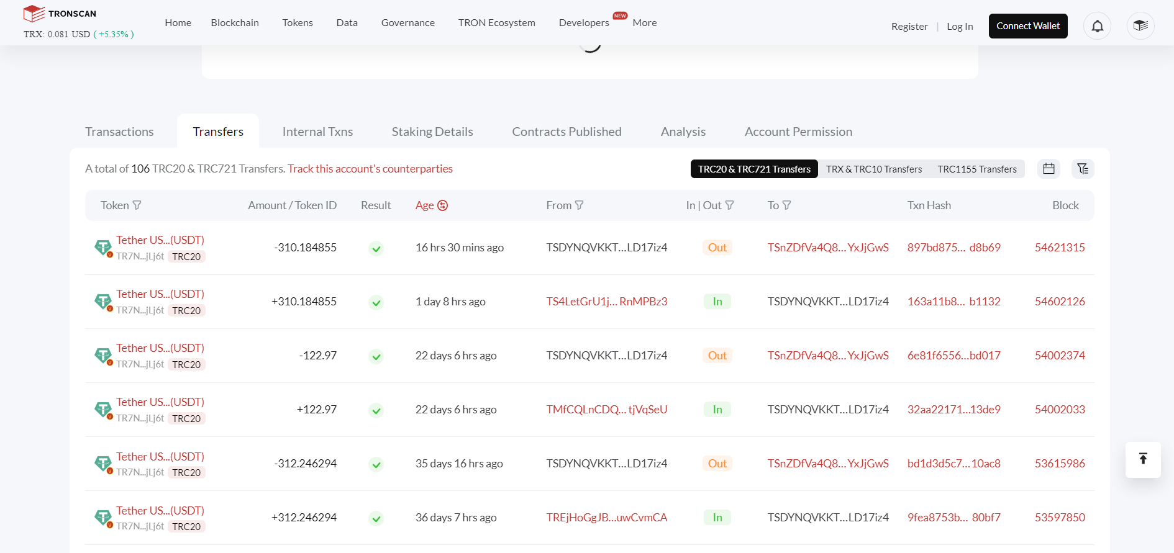
Task: Open the Contracts Published tab
Action: (567, 132)
